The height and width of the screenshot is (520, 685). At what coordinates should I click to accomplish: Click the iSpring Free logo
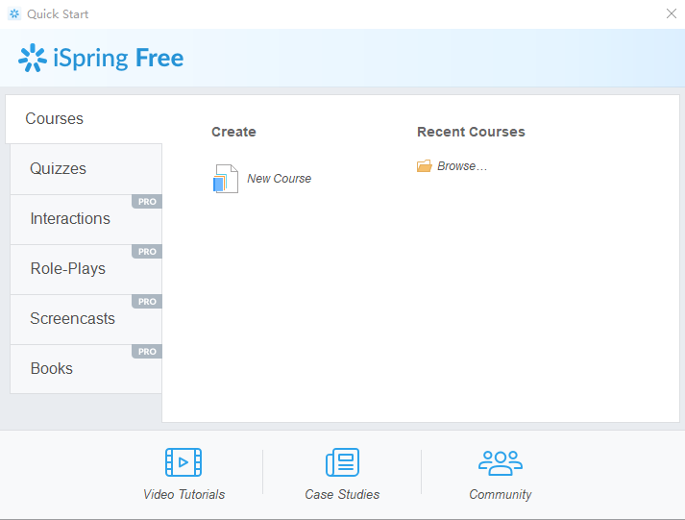pyautogui.click(x=101, y=58)
